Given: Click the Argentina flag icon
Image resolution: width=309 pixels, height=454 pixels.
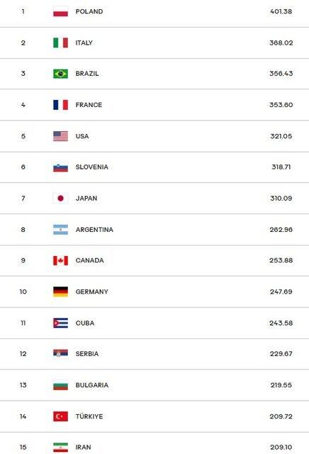Looking at the screenshot, I should click(x=60, y=230).
